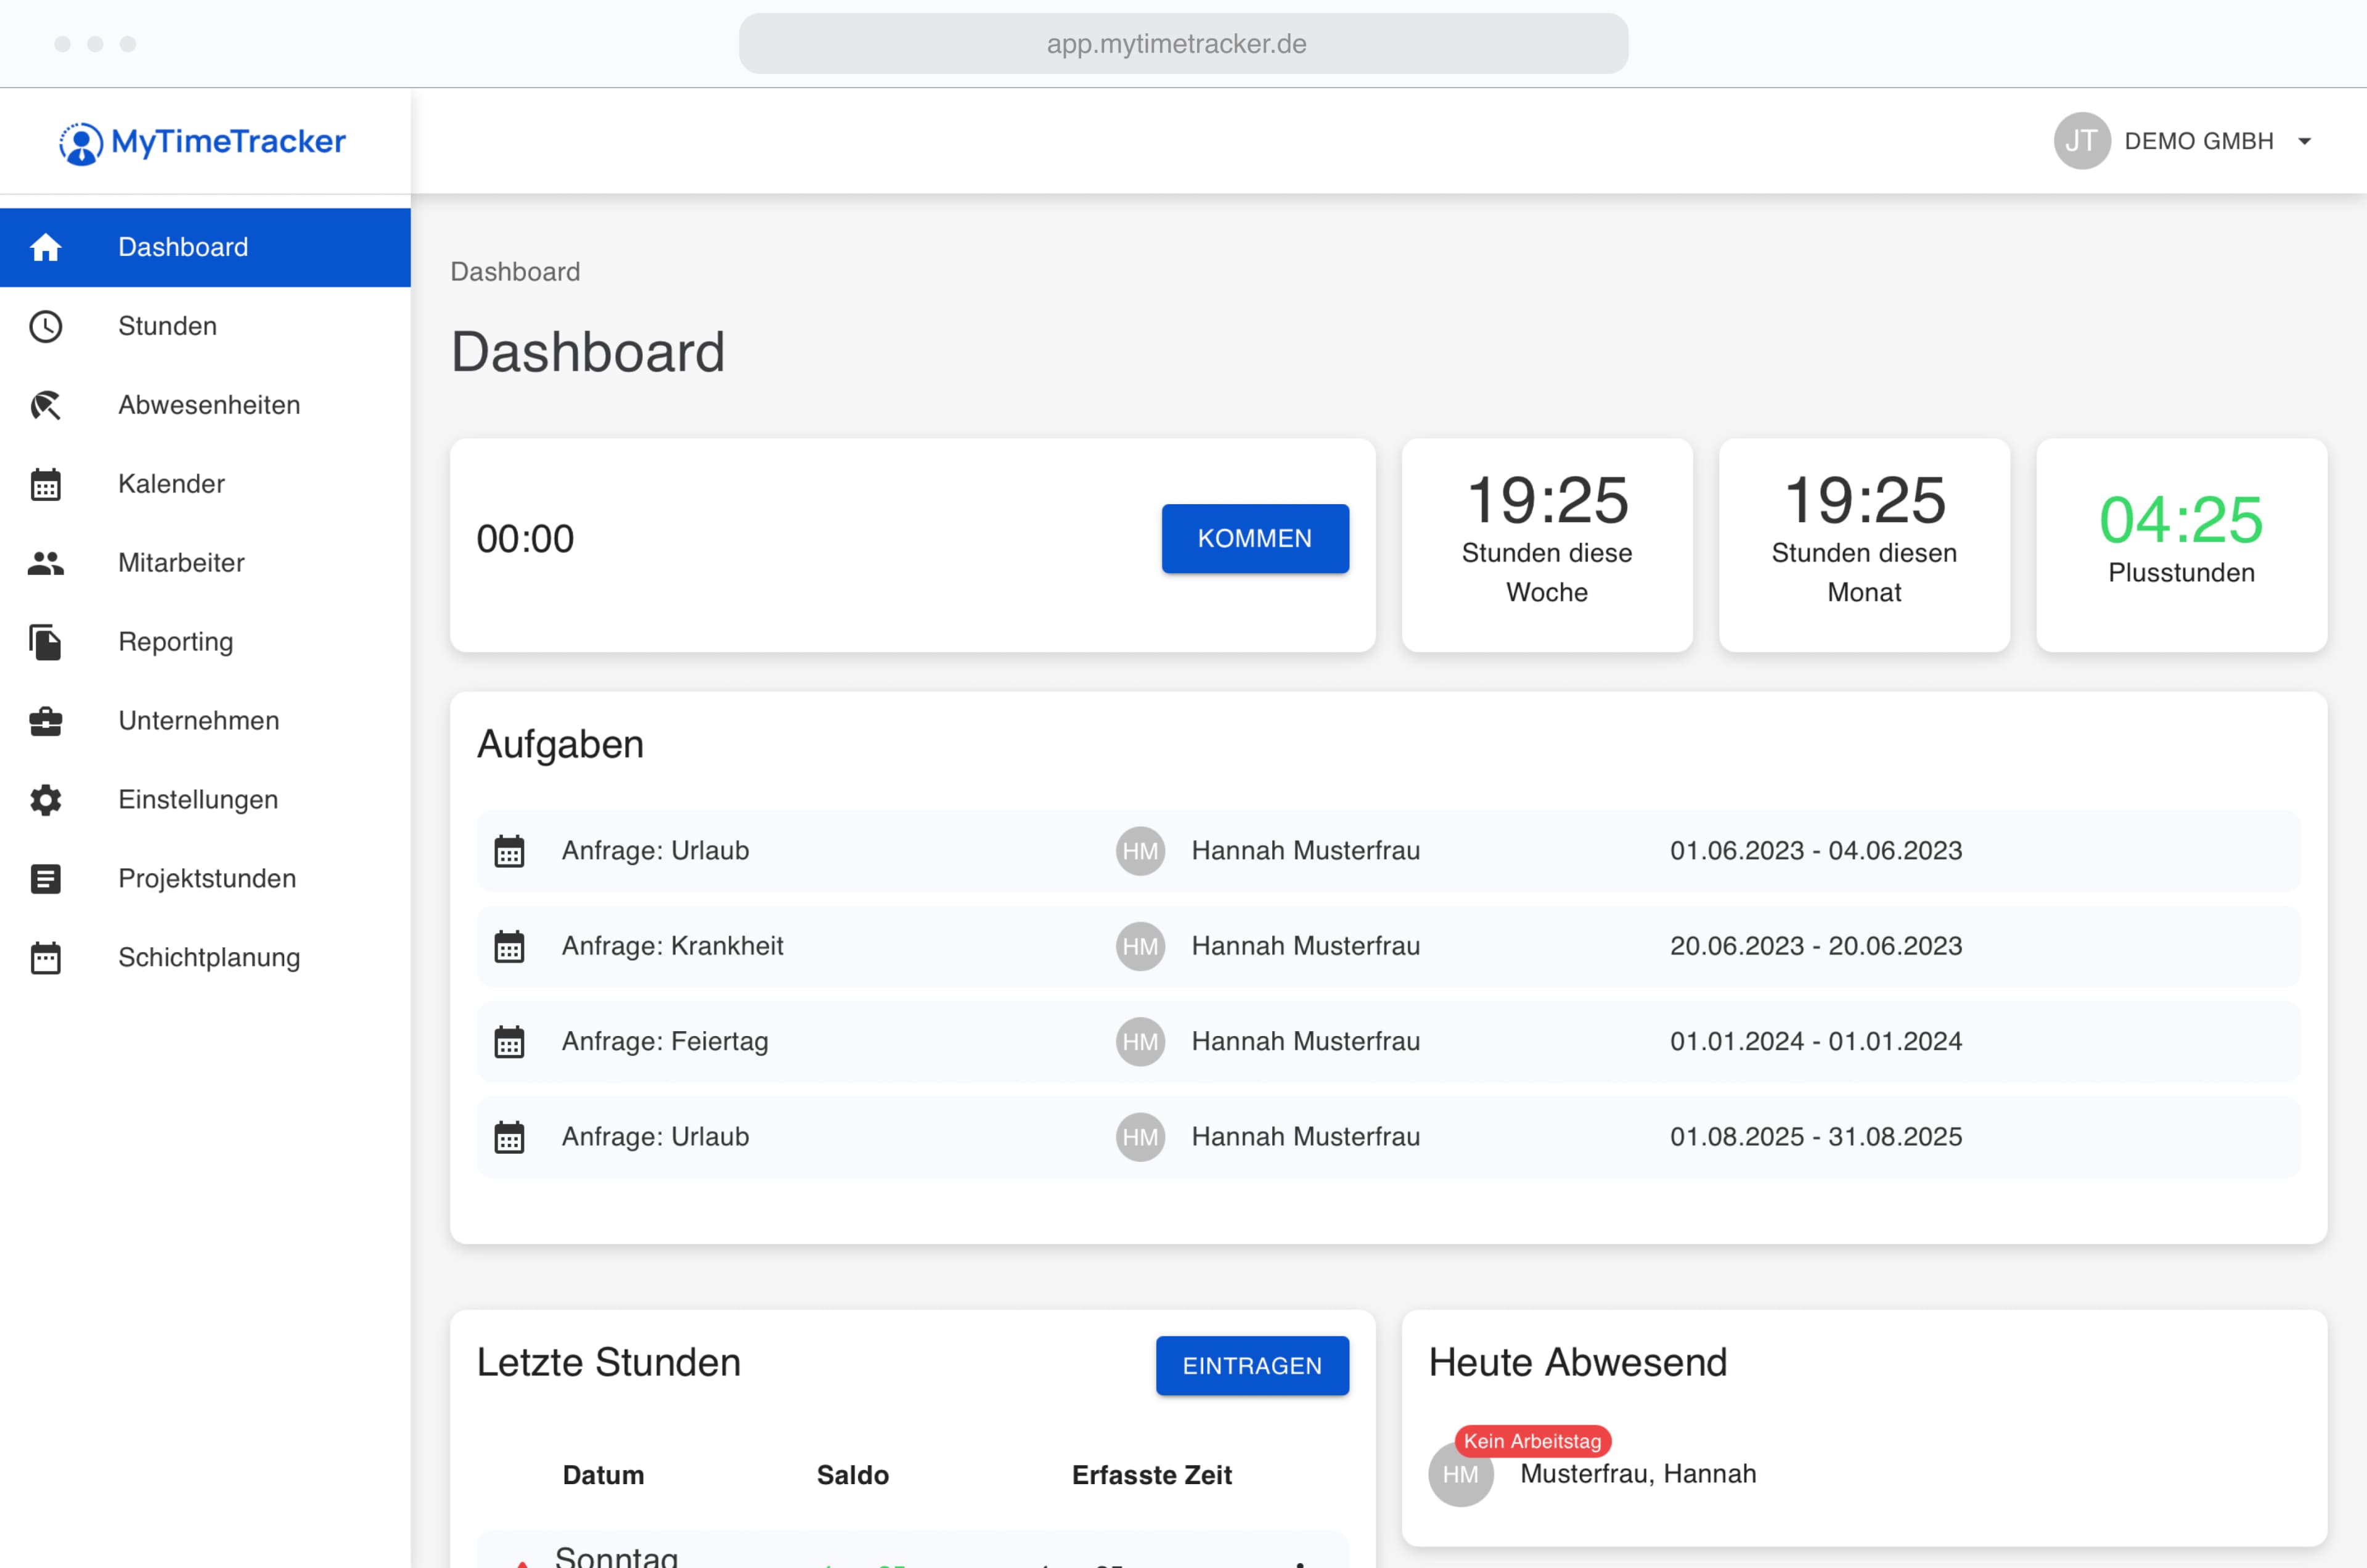Select the Stunden clock icon in sidebar
This screenshot has width=2367, height=1568.
click(x=46, y=326)
